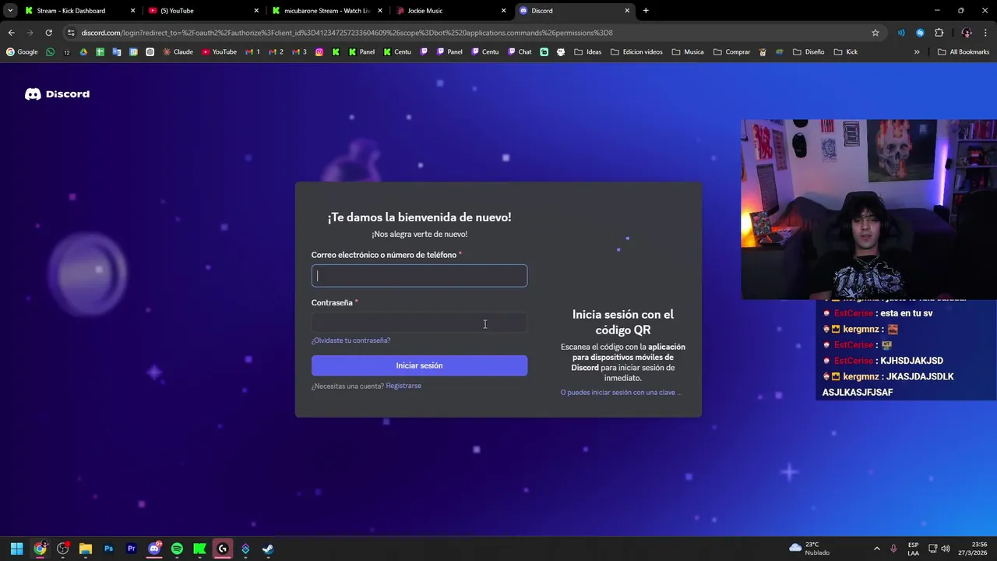Viewport: 997px width, 561px height.
Task: Open a new browser tab
Action: point(646,11)
